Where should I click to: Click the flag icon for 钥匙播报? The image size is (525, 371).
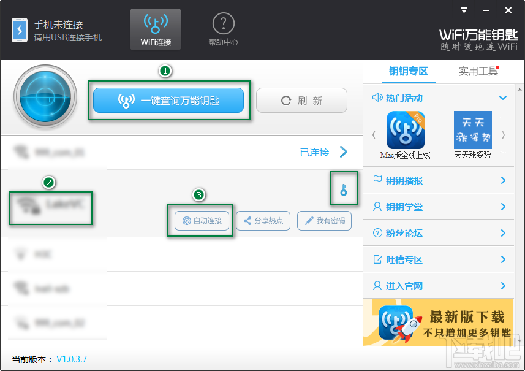click(376, 180)
